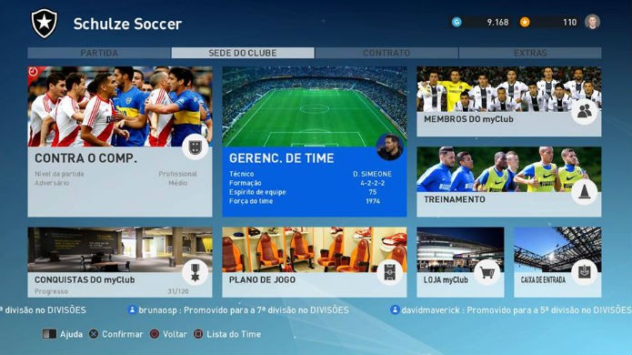Click the Ajuda touchpad button icon
This screenshot has width=632, height=355.
point(49,334)
